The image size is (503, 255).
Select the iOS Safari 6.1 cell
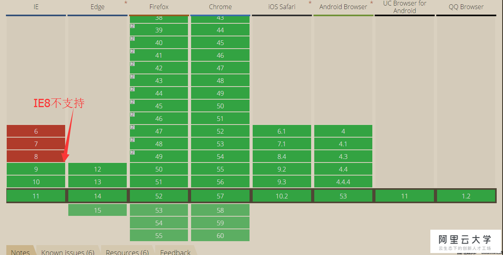[x=282, y=131]
